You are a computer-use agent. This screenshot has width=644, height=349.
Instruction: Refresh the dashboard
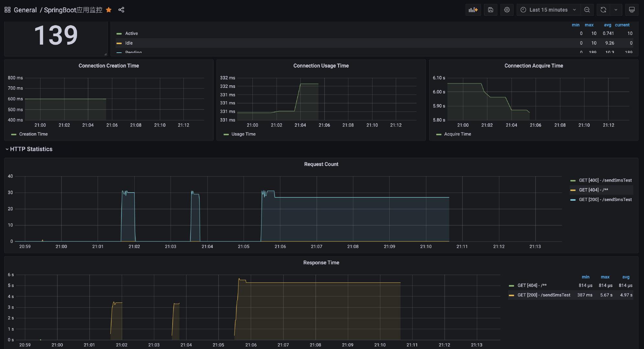603,10
